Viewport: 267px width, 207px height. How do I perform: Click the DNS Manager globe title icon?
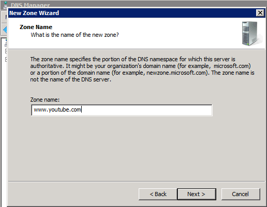click(x=6, y=5)
